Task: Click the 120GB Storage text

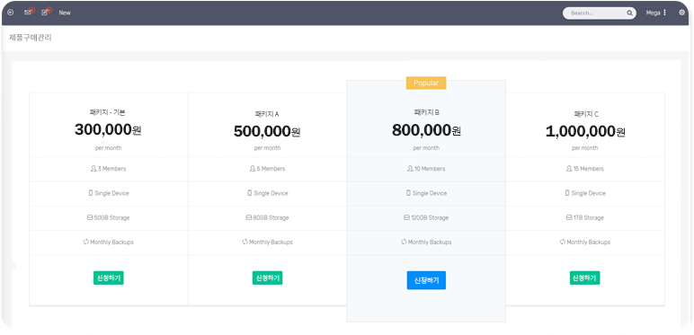Action: [430, 218]
